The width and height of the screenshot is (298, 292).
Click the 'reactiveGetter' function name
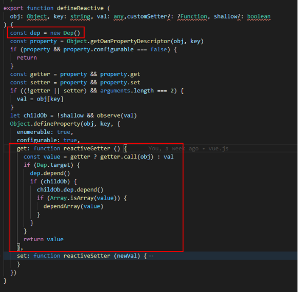(x=87, y=148)
